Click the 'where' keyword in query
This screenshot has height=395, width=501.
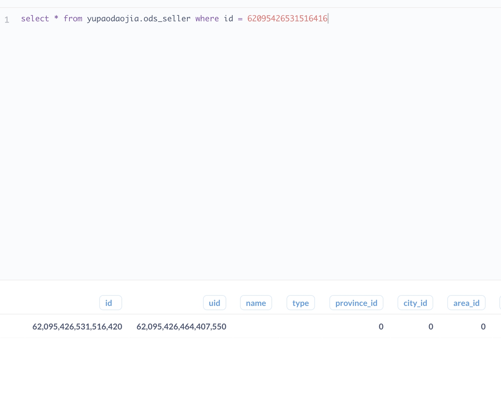click(207, 19)
